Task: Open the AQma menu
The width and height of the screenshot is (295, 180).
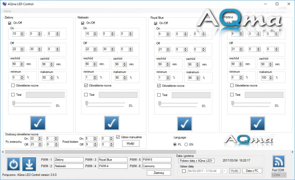Action: click(7, 11)
